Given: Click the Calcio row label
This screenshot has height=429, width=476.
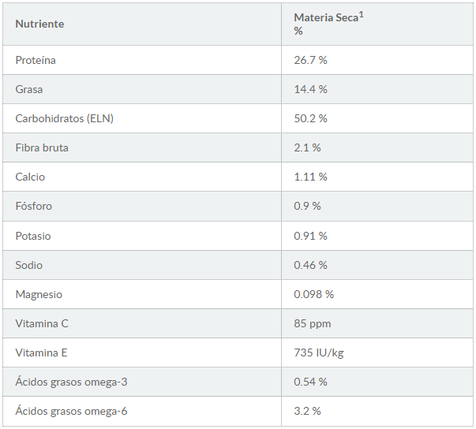Looking at the screenshot, I should click(30, 177).
